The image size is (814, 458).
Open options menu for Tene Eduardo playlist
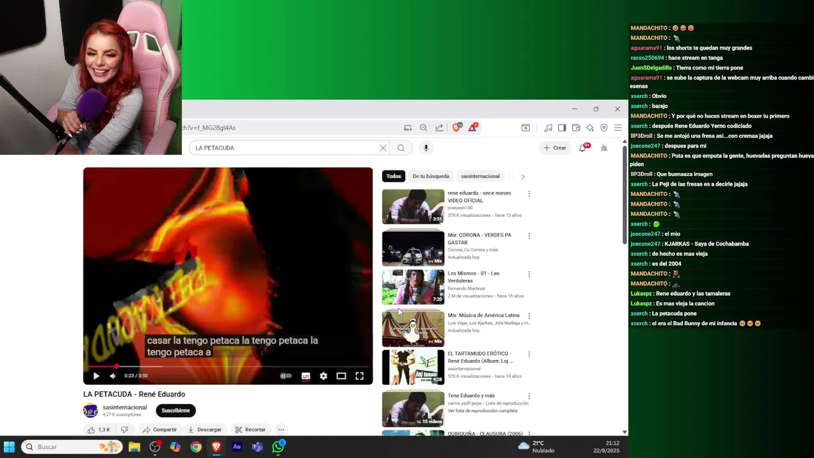529,396
